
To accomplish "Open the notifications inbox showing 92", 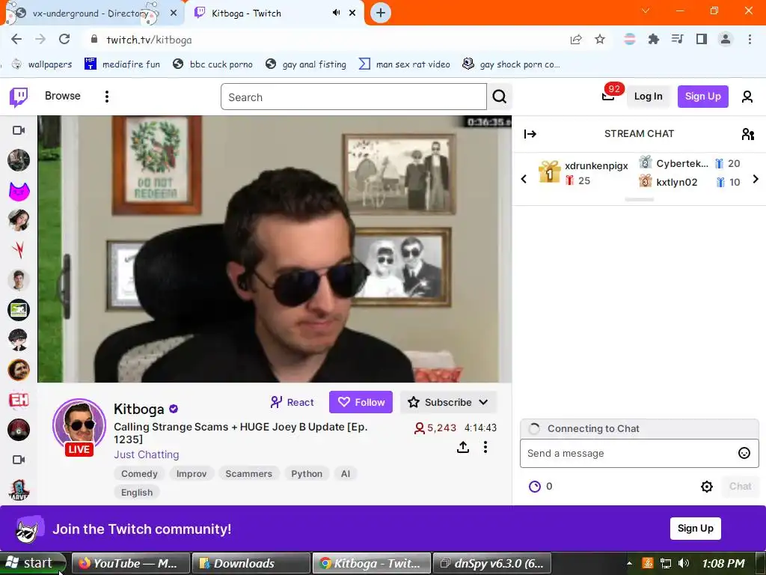I will click(608, 96).
